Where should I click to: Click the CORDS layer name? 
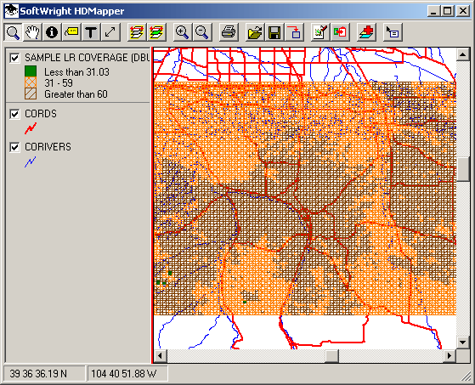pyautogui.click(x=41, y=114)
